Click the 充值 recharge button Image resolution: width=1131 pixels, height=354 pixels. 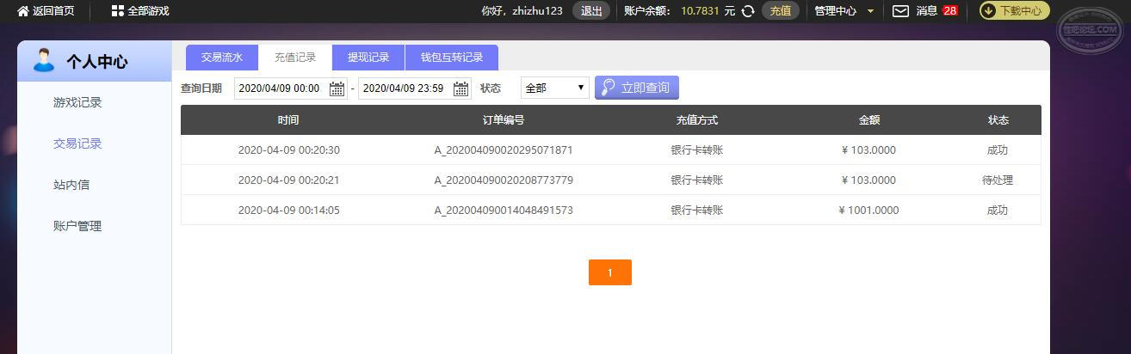[781, 11]
